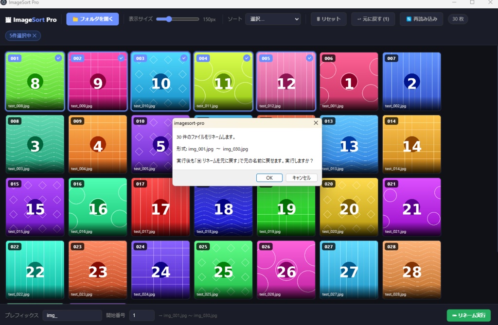Viewport: 498px width, 325px height.
Task: Maximize the ImageSort Pro window
Action: (x=472, y=2)
